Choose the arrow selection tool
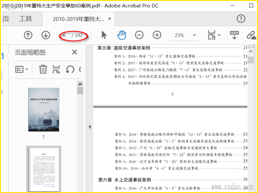This screenshot has height=193, width=258. [104, 35]
